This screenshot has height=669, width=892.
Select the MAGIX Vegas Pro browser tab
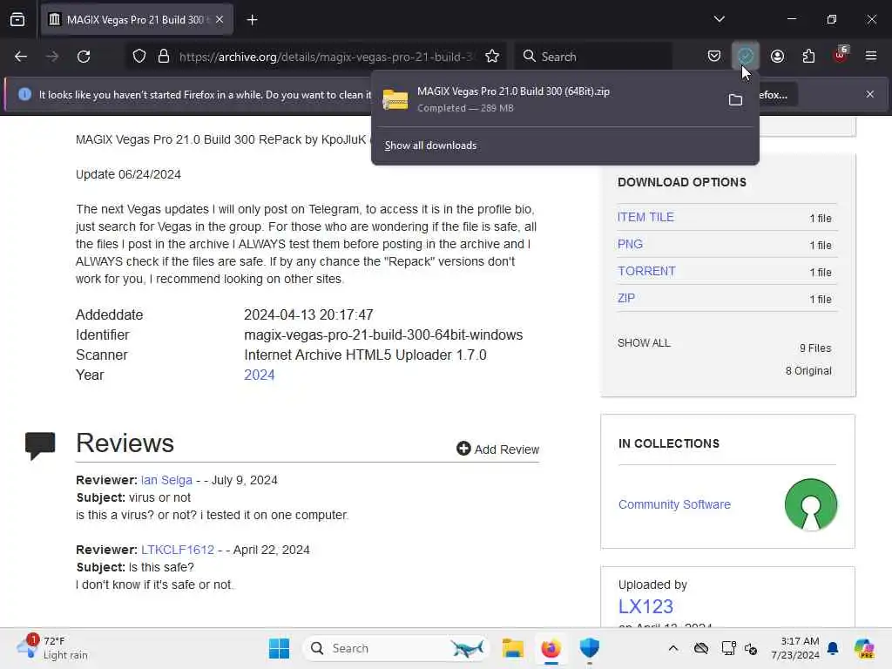click(137, 20)
